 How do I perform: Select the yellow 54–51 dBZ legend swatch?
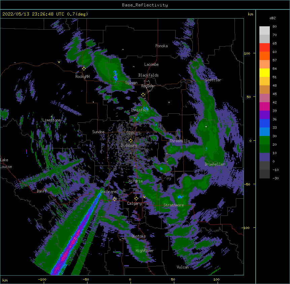tap(264, 73)
